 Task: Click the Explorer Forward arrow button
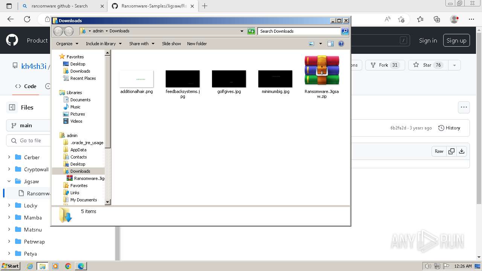69,31
